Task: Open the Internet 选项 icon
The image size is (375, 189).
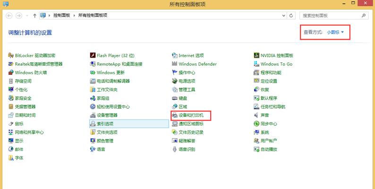Action: point(175,55)
